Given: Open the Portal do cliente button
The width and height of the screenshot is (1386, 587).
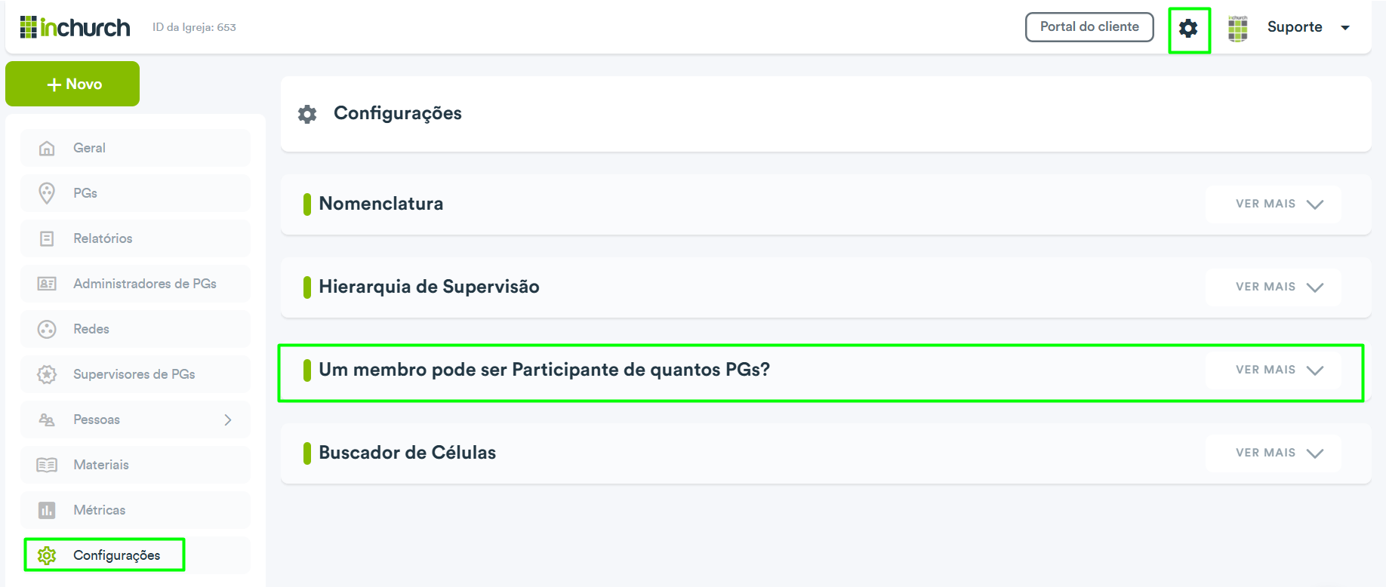Looking at the screenshot, I should 1089,27.
